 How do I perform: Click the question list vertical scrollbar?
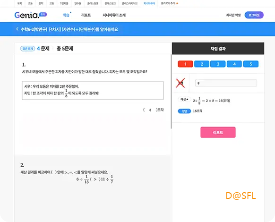click(171, 92)
